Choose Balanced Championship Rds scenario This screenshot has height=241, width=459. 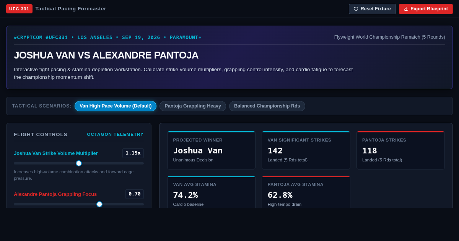pos(267,106)
